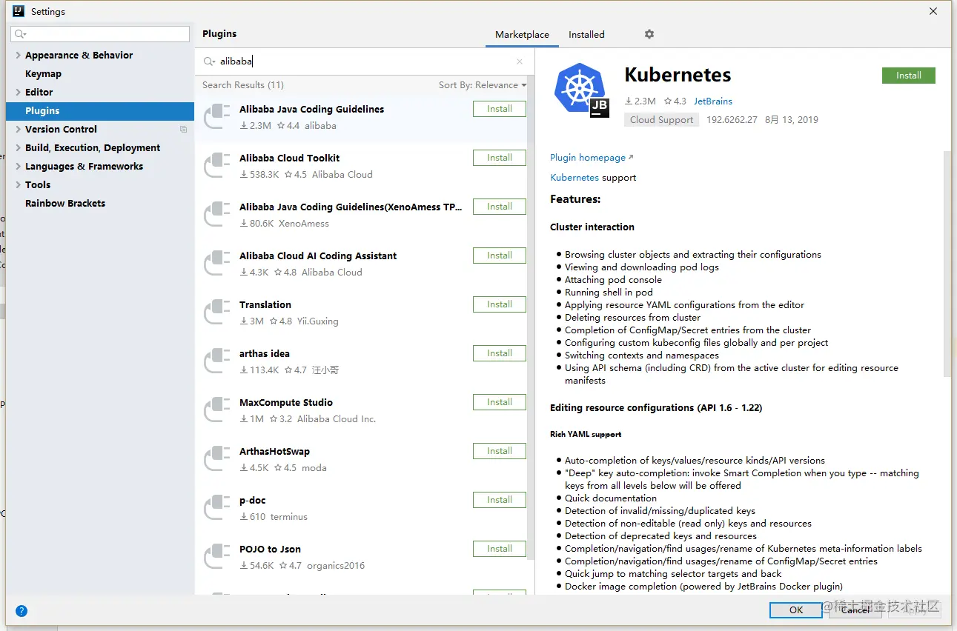
Task: Expand the Editor settings section
Action: (18, 92)
